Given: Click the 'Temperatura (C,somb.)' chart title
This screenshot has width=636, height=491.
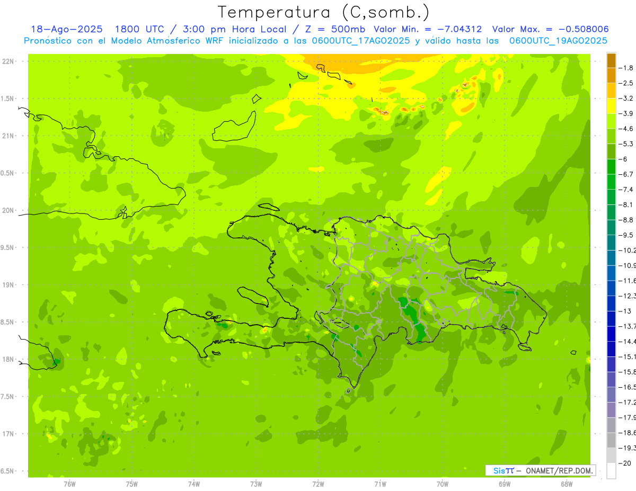Looking at the screenshot, I should point(323,12).
